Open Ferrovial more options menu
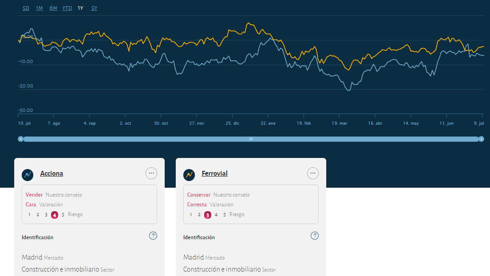The width and height of the screenshot is (490, 276). click(313, 173)
